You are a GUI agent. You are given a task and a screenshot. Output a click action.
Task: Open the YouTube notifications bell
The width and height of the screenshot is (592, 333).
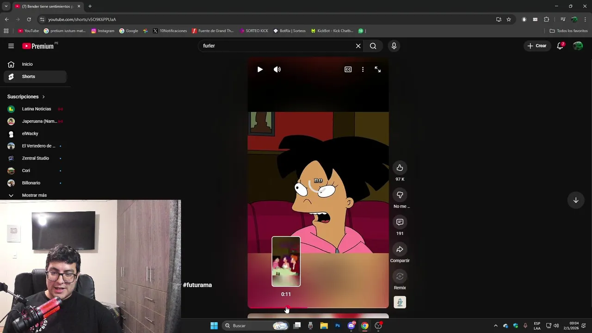point(560,46)
